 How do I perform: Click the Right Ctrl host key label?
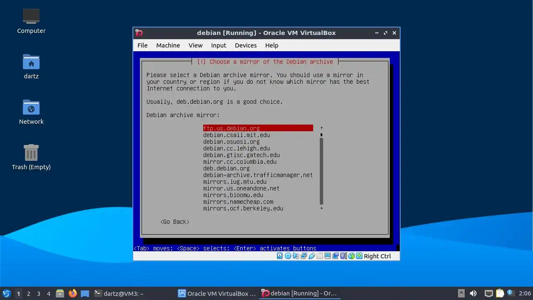point(377,256)
